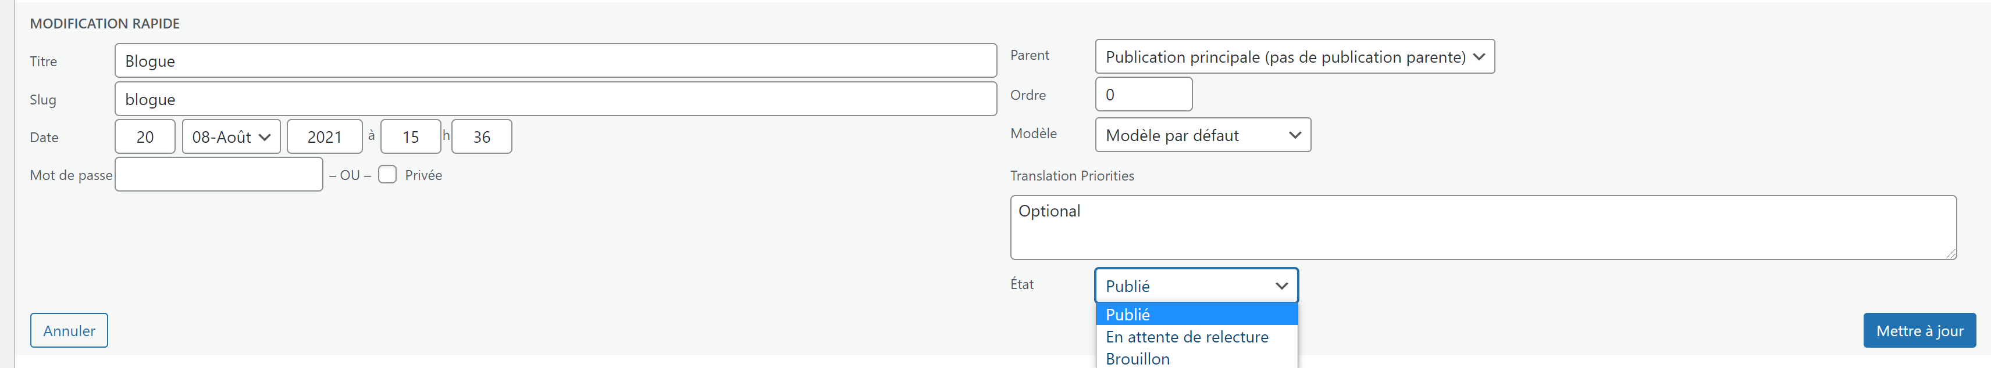Click the Mot de passe input field
This screenshot has width=1991, height=368.
pos(219,174)
